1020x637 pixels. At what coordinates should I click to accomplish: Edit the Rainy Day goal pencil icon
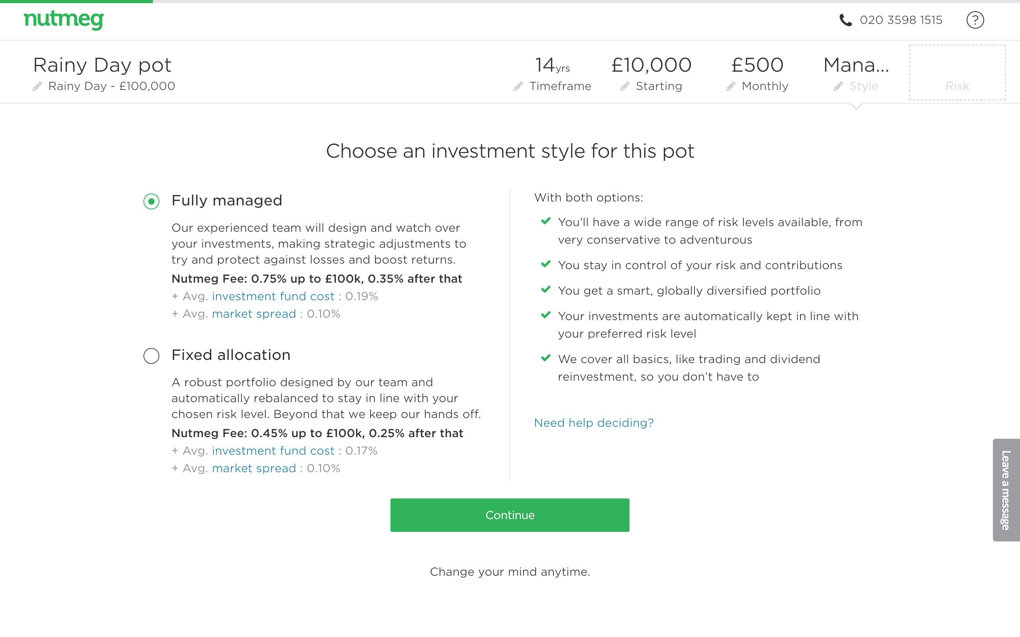click(37, 86)
